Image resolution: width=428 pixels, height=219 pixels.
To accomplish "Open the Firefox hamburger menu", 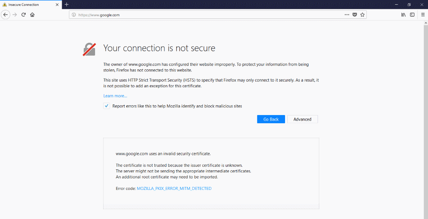I will click(423, 15).
